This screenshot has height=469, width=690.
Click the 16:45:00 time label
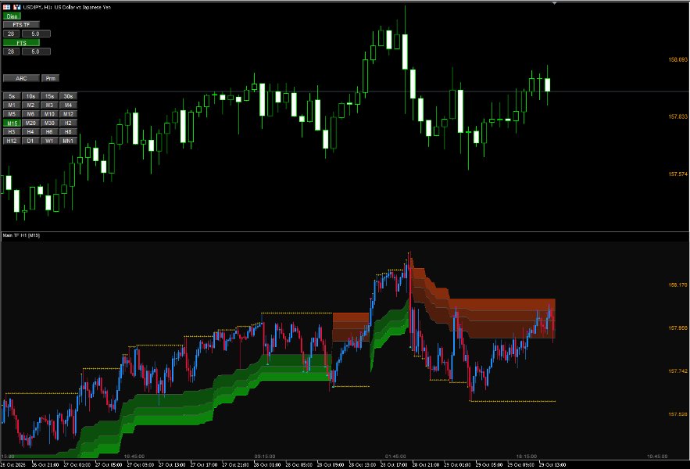[134, 456]
